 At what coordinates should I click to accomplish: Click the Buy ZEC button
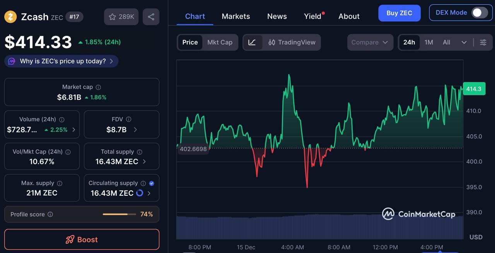click(x=399, y=13)
